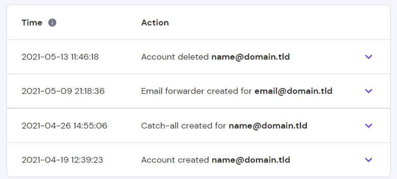This screenshot has width=397, height=179.
Task: Click the info icon beside Time header
Action: point(52,23)
